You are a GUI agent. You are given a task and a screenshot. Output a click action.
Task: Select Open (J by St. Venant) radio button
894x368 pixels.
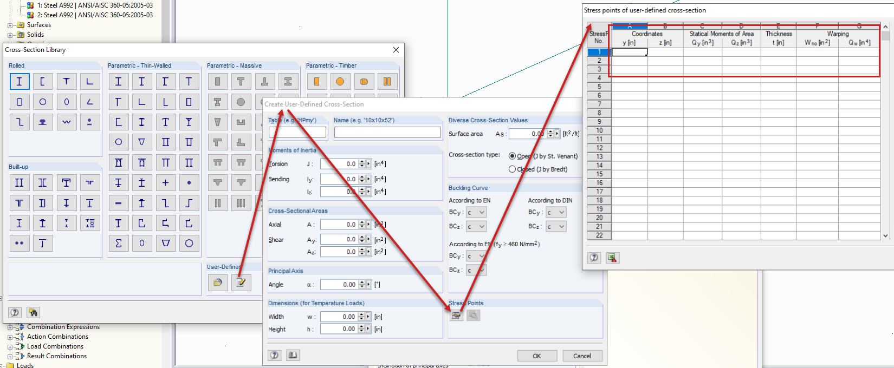tap(512, 156)
